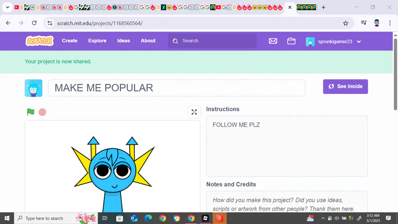Open the About page
The height and width of the screenshot is (224, 398).
pyautogui.click(x=148, y=41)
